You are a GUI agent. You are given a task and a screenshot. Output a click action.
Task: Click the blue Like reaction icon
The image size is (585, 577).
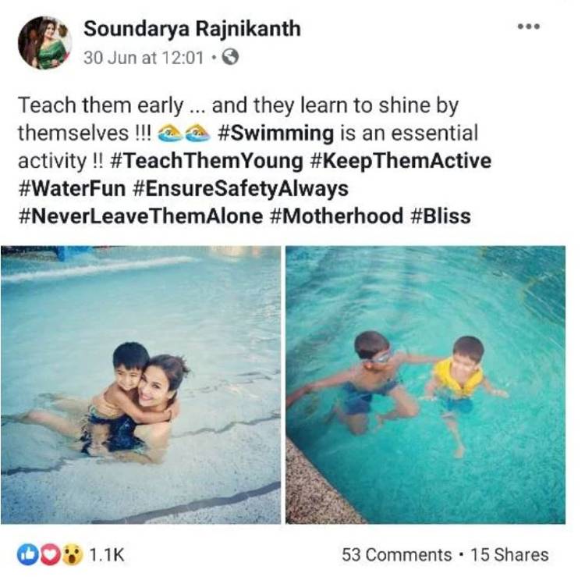pos(27,555)
